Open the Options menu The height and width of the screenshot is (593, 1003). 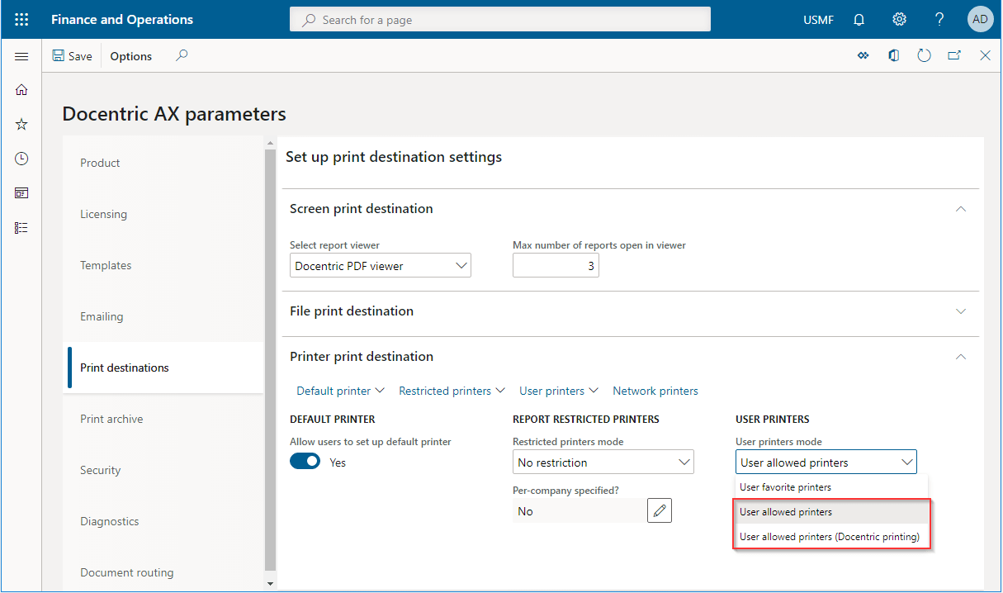pos(131,56)
